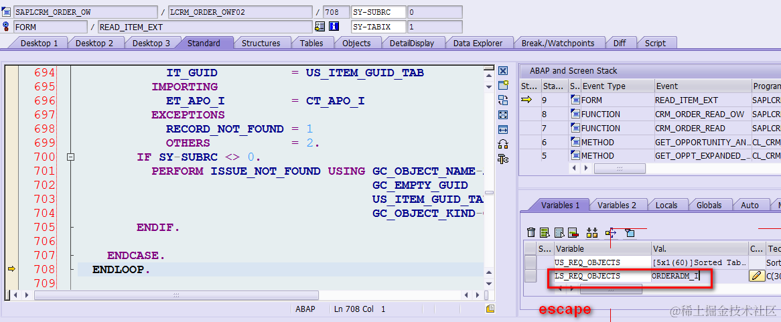Click the filter funnel icon in Variables toolbar
This screenshot has width=781, height=322.
[630, 232]
